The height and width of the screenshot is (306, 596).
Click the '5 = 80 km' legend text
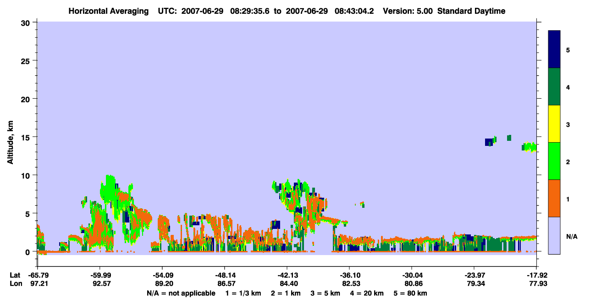click(411, 293)
